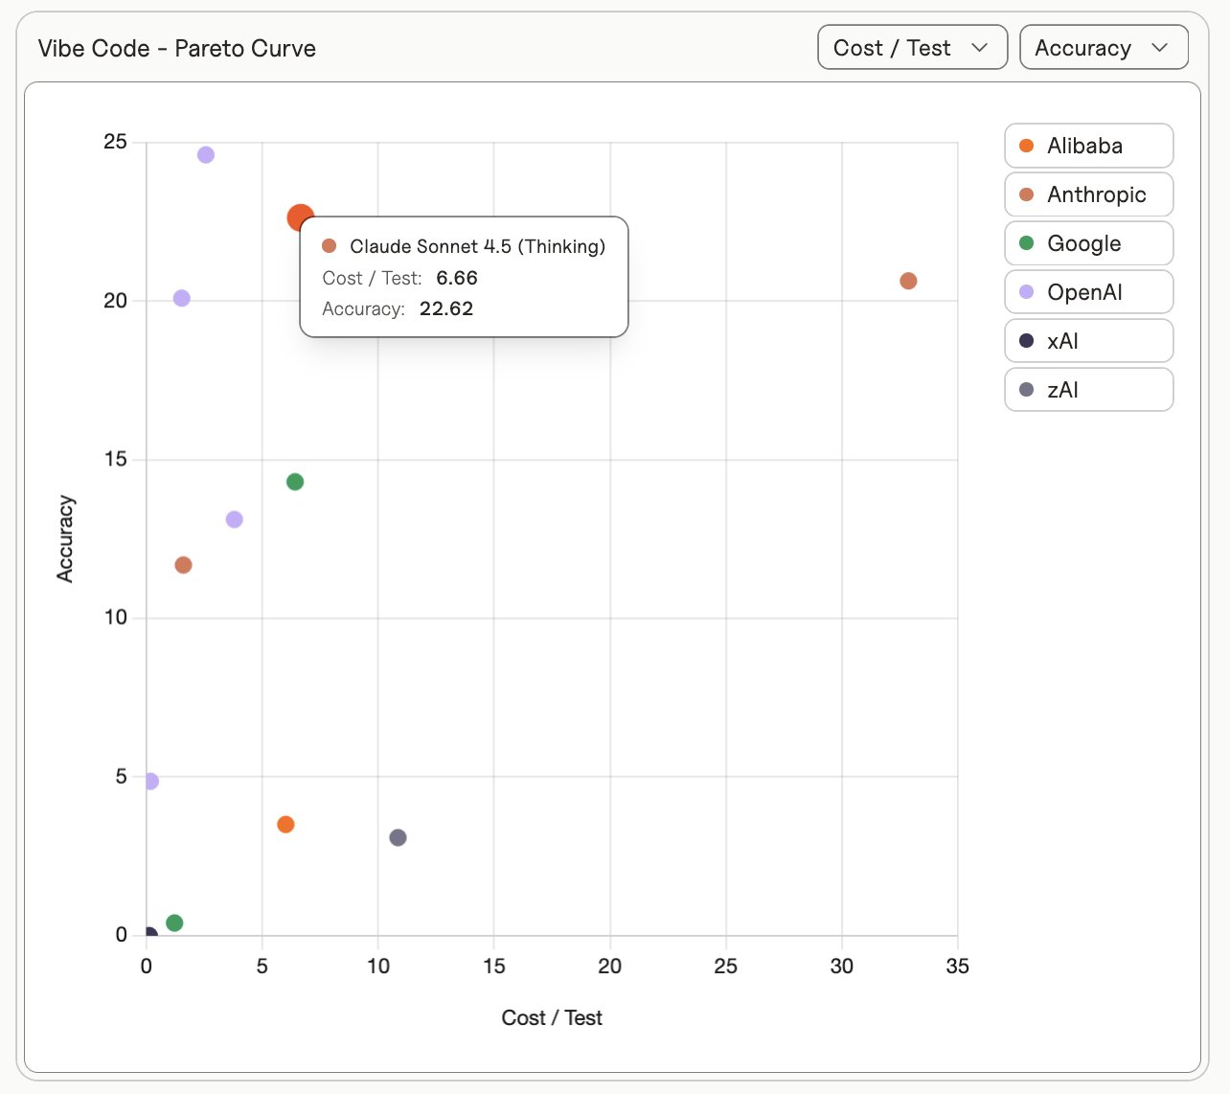Viewport: 1230px width, 1094px height.
Task: Click the Anthropic point near accuracy 12
Action: [183, 565]
